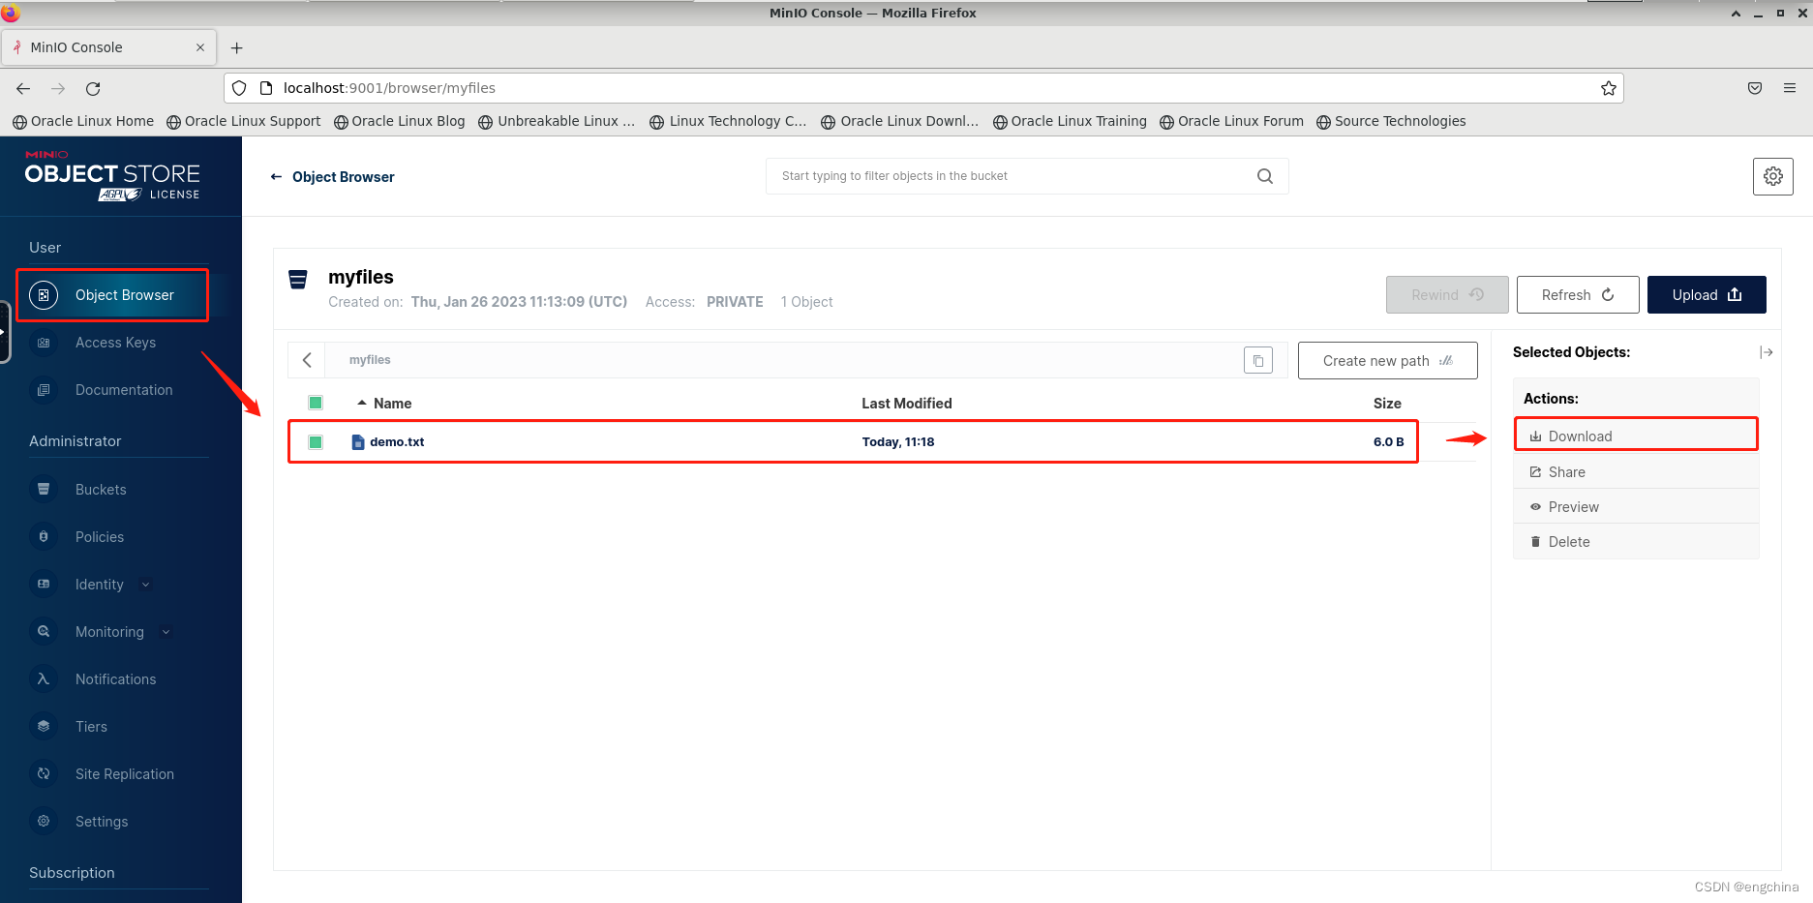Click the Object Browser sidebar icon
1813x903 pixels.
44,295
